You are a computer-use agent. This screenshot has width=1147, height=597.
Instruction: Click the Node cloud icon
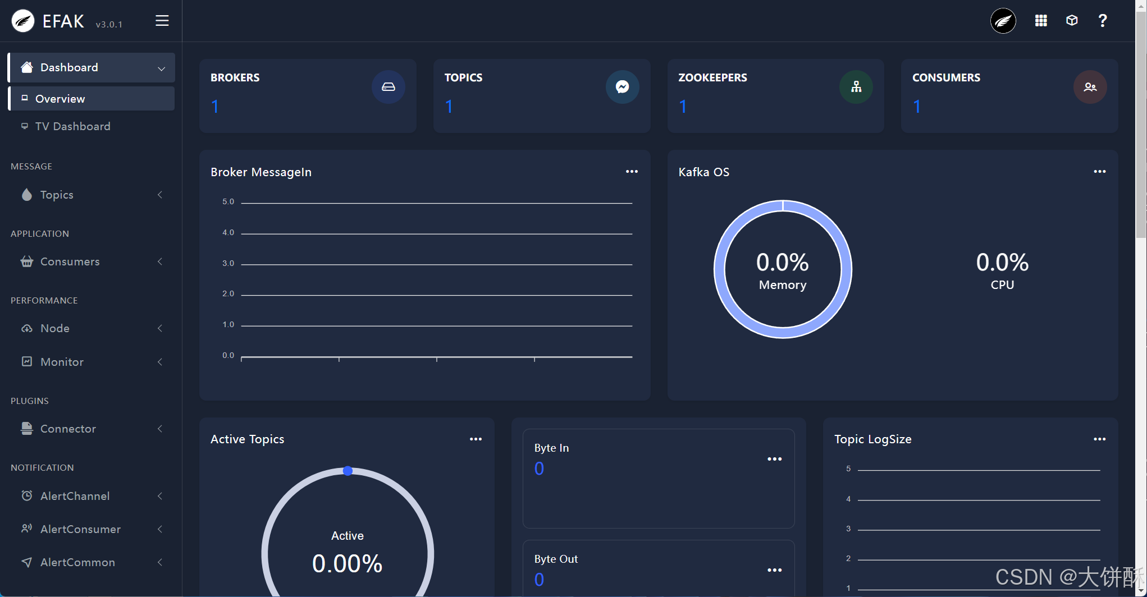[27, 328]
